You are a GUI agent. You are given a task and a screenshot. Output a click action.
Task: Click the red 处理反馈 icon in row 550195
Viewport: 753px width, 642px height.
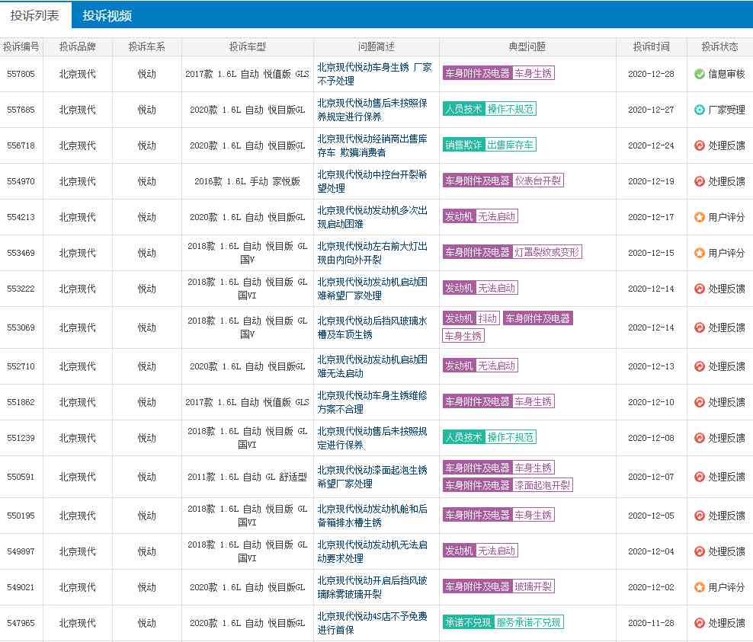pyautogui.click(x=699, y=516)
